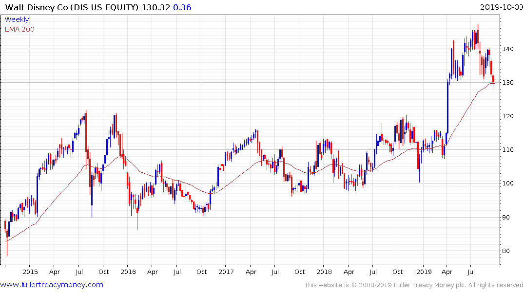The image size is (524, 292).
Task: Click the 'Oct' label just before 2018 on the axis
Action: 299,272
